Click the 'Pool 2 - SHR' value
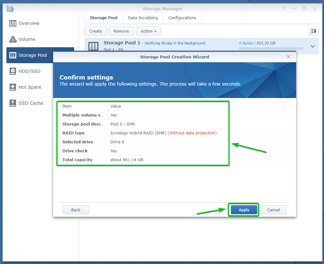Screen dimensions: 324x264 122,124
